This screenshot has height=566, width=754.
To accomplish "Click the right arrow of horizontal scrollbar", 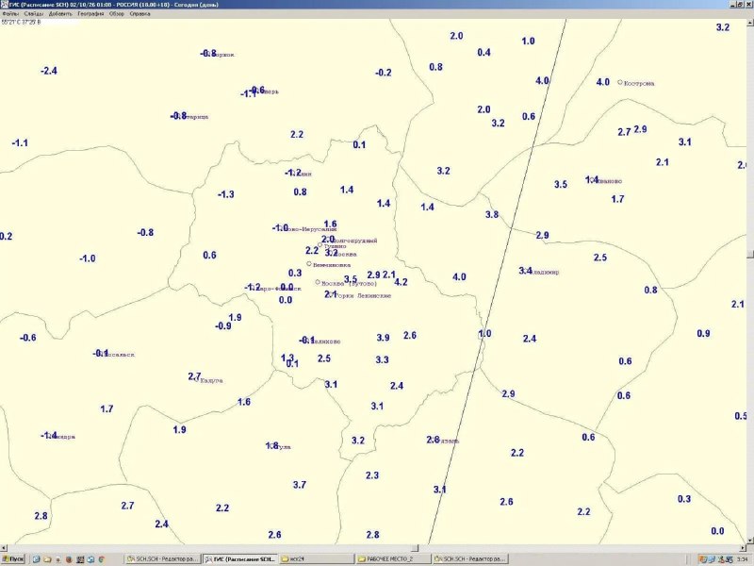I will [744, 548].
